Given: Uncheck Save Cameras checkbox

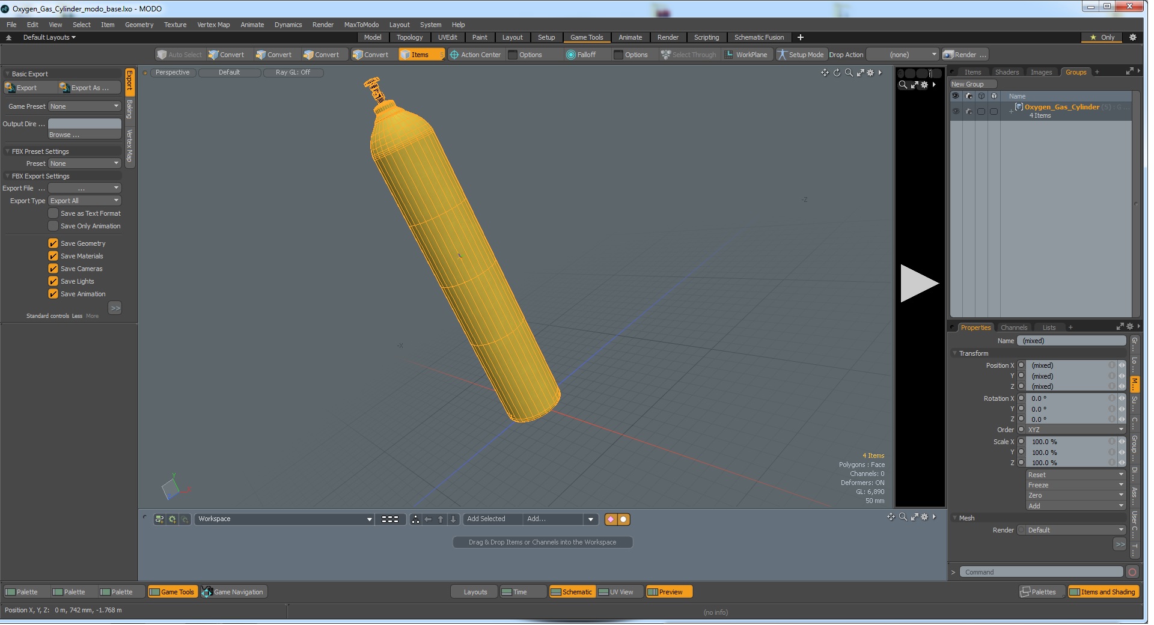Looking at the screenshot, I should coord(53,269).
